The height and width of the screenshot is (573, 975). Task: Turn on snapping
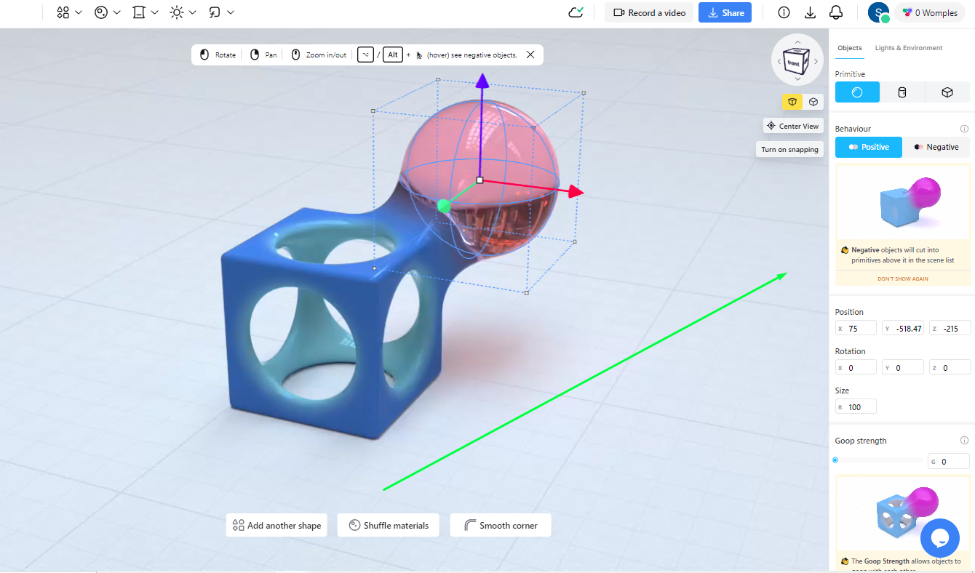click(x=789, y=149)
